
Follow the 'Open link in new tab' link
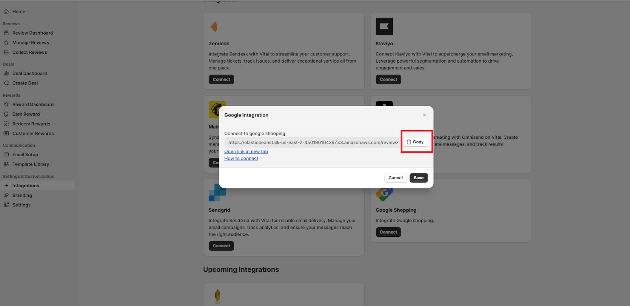(x=246, y=151)
